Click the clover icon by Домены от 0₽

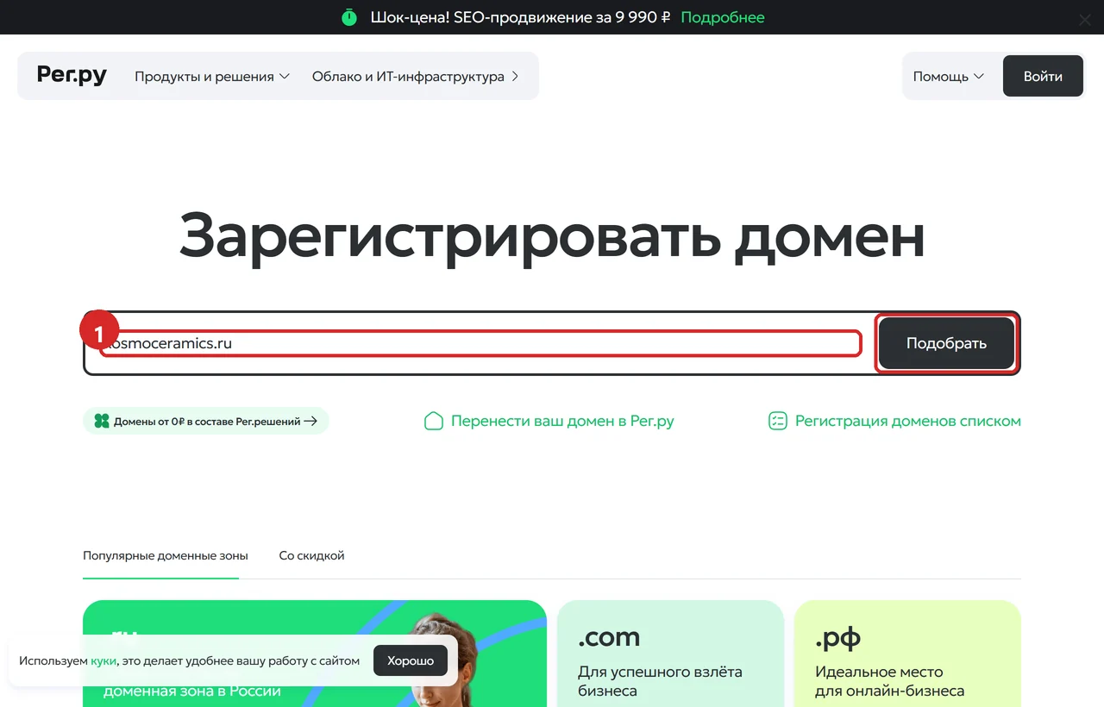click(x=102, y=421)
